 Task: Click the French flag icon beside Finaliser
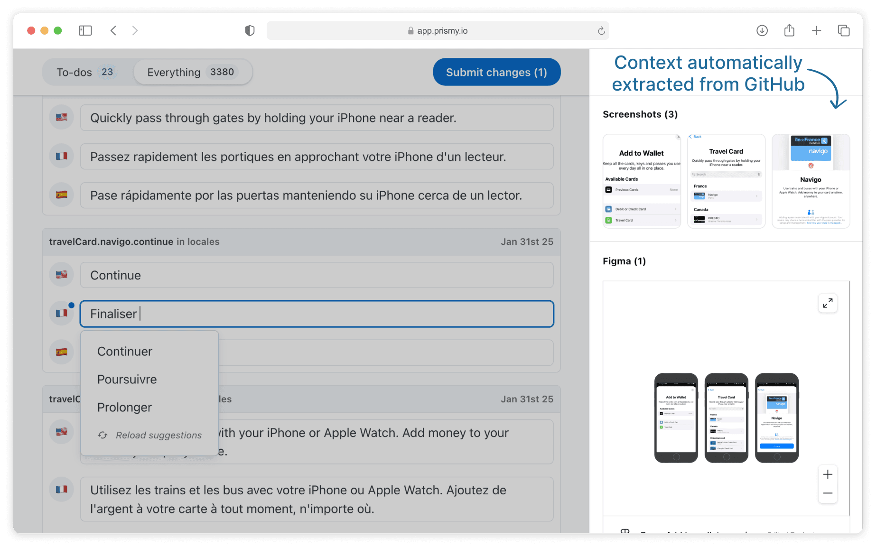coord(61,313)
